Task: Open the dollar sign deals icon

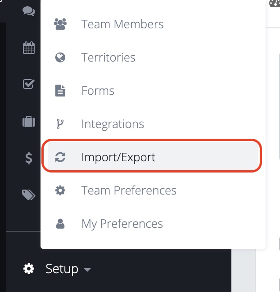Action: (x=29, y=158)
